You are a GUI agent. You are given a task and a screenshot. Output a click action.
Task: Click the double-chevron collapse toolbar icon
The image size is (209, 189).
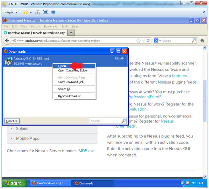[204, 12]
